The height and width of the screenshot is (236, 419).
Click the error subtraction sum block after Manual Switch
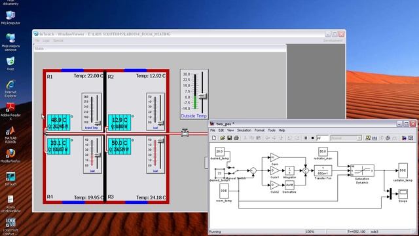[x=253, y=170]
